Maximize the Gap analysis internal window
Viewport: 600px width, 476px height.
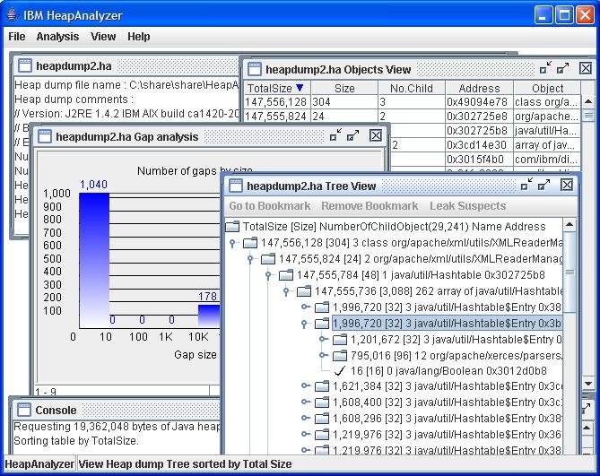[353, 136]
